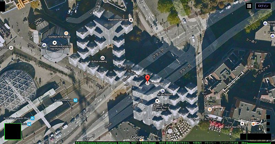The image size is (275, 144).
Task: Open Blaak Rotterdam metro M icon
Action: [75, 100]
